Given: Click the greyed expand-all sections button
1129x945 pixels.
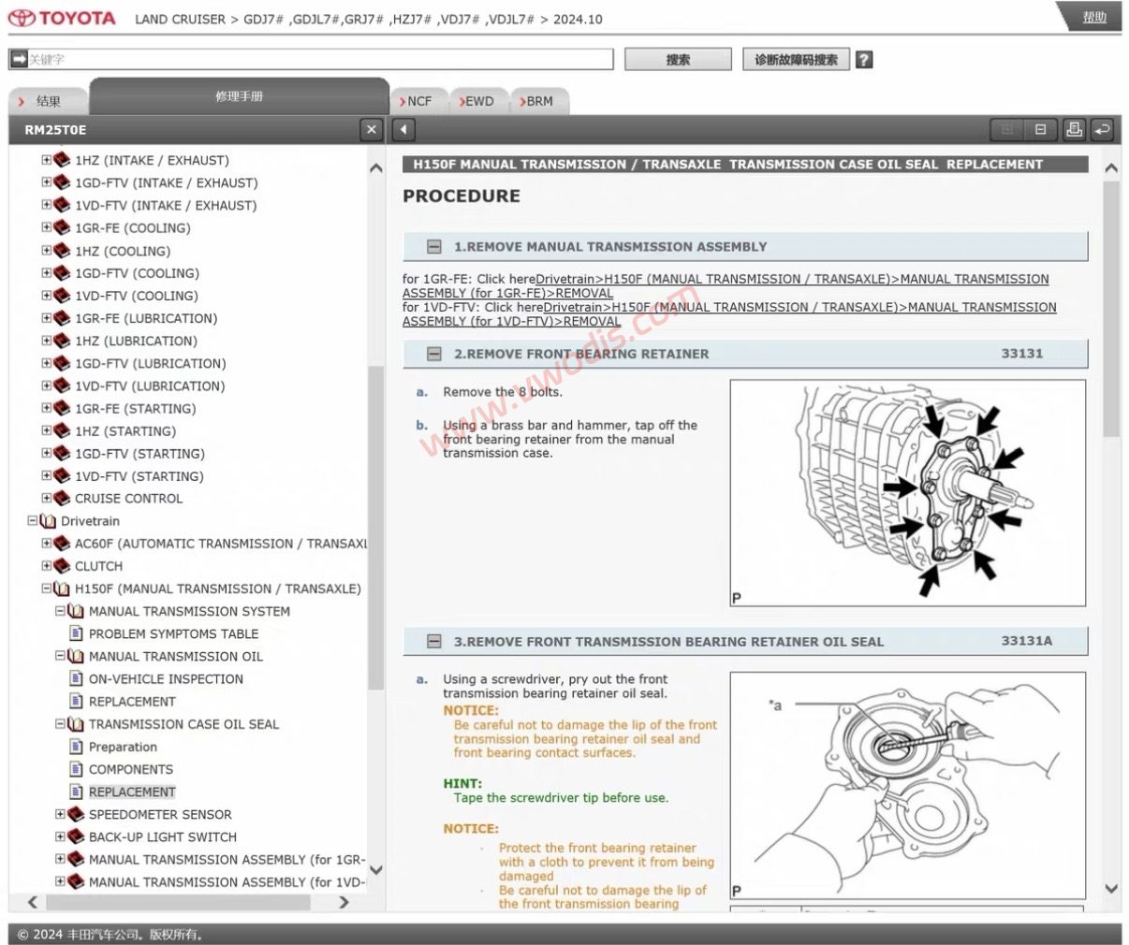Looking at the screenshot, I should (x=1007, y=130).
